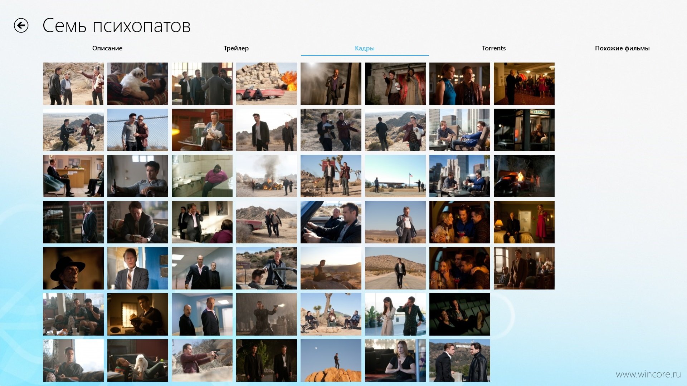Click the Семь психопатов page title
This screenshot has height=386, width=687.
tap(117, 26)
